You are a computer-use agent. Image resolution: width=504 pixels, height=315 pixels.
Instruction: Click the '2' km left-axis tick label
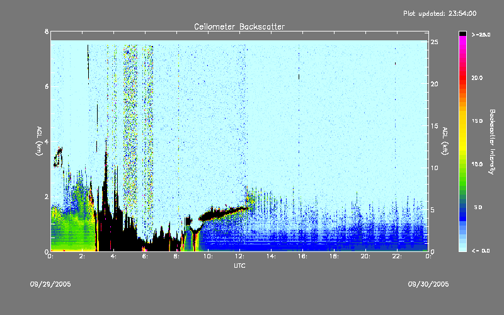[x=47, y=197]
